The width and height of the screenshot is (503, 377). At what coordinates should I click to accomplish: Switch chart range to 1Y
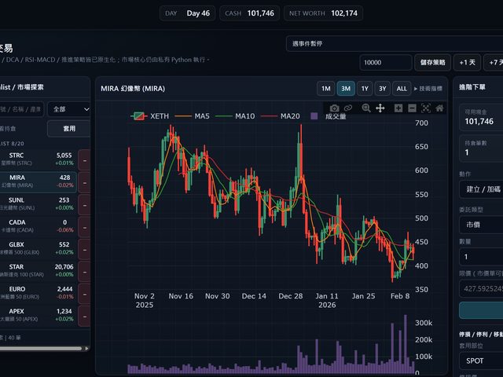365,89
